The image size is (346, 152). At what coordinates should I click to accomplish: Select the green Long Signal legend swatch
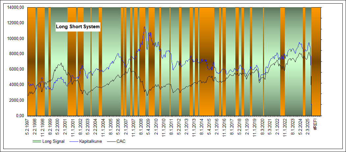click(37, 141)
